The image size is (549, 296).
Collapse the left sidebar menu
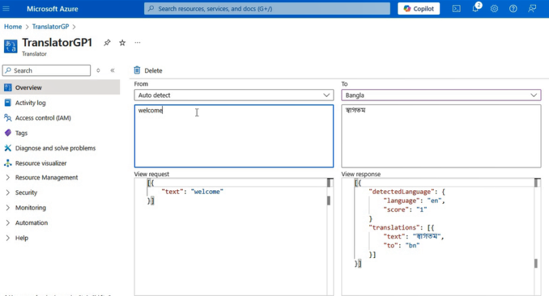pos(113,70)
